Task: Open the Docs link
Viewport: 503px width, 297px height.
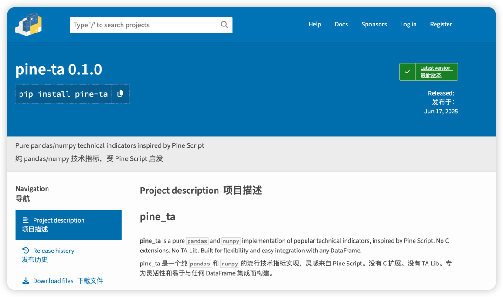Action: coord(341,24)
